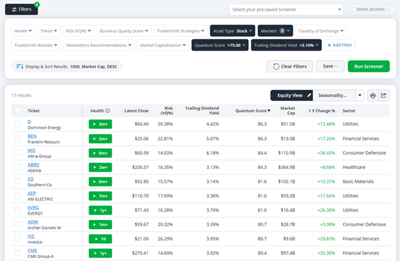Open ticker link ADM
This screenshot has width=400, height=261.
pos(33,222)
